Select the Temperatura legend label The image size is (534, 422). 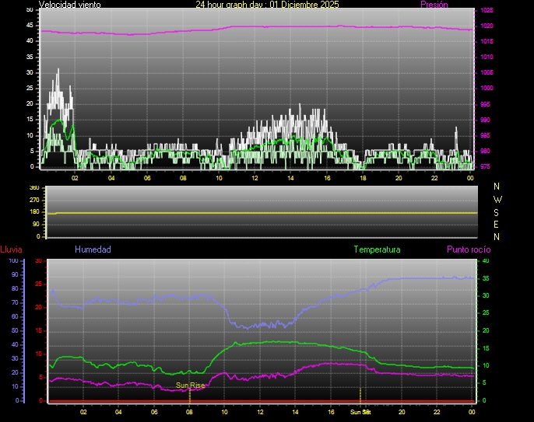[x=377, y=249]
